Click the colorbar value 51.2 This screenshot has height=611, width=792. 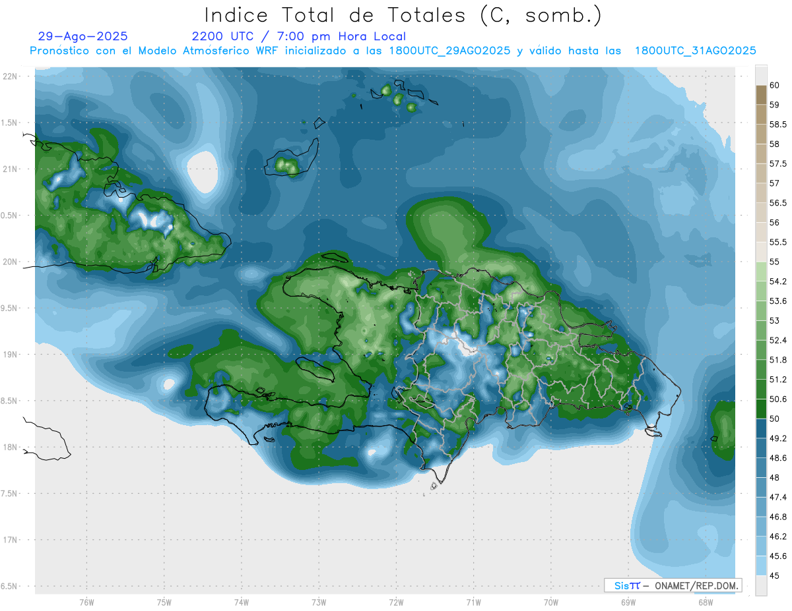click(778, 380)
